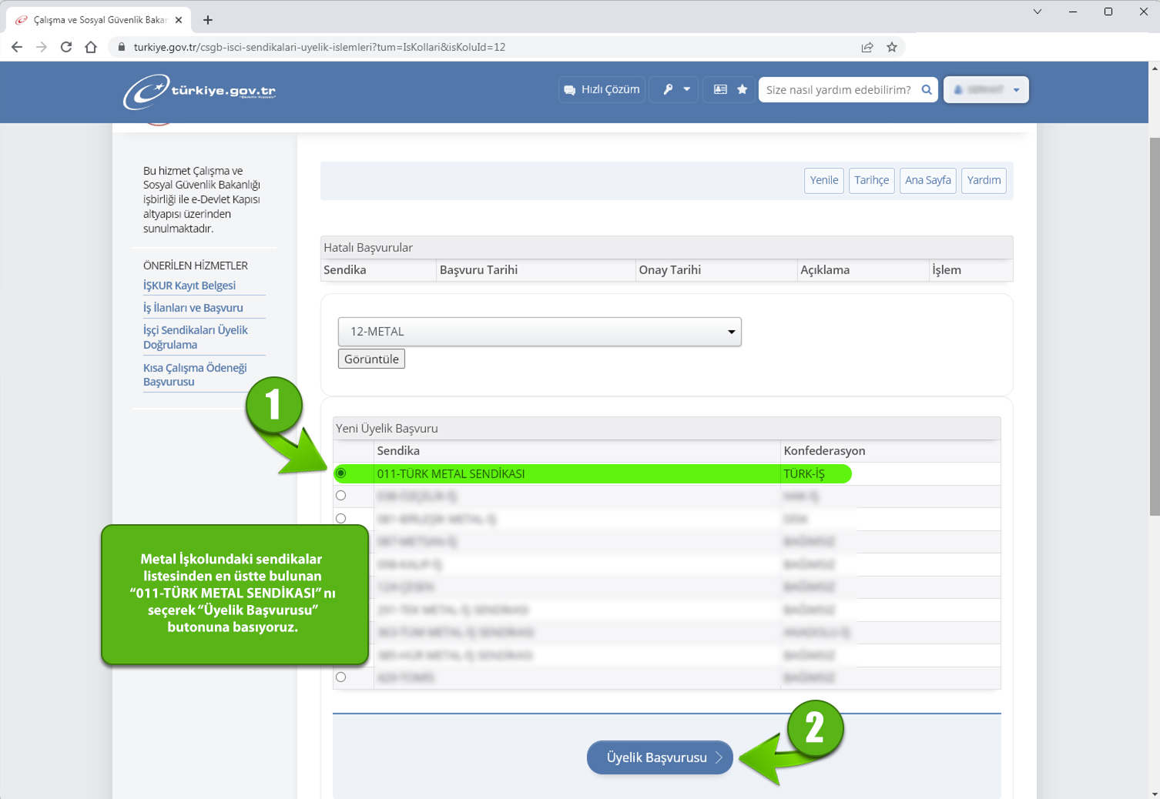Click the Üyelik Başvurusu button
The width and height of the screenshot is (1160, 799).
[659, 757]
